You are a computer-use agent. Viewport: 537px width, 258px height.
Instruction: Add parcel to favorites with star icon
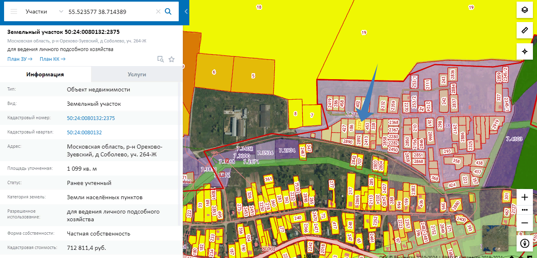[172, 59]
